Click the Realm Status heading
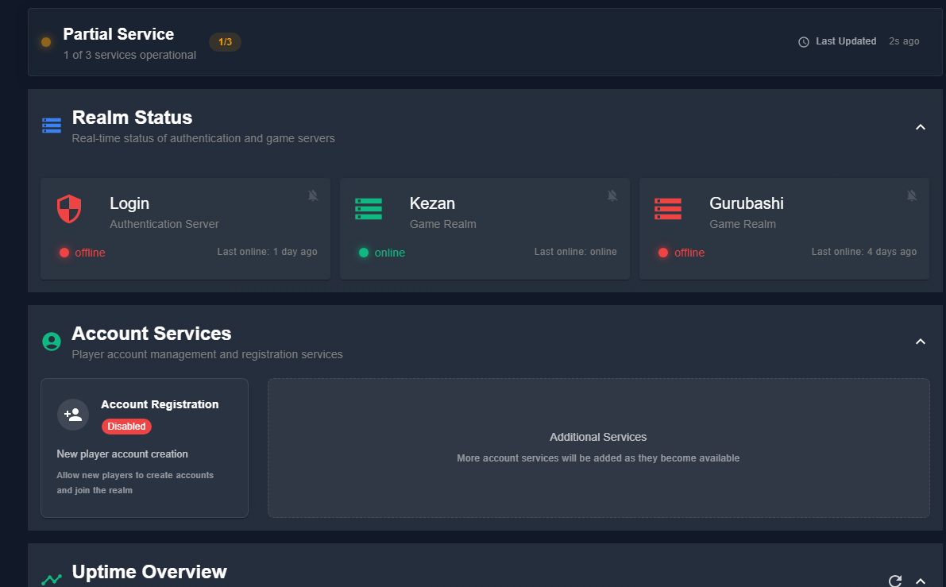The image size is (946, 587). (132, 117)
